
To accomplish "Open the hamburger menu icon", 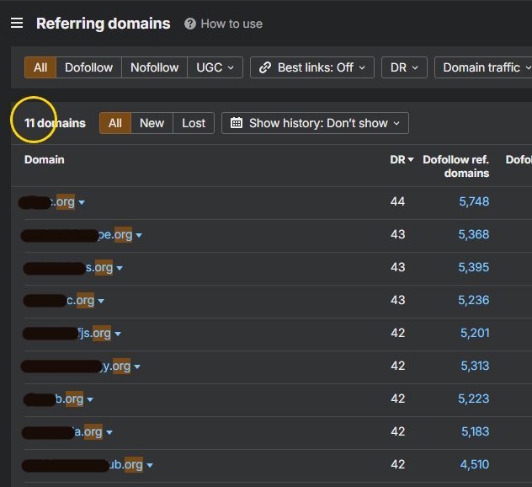I will tap(17, 23).
